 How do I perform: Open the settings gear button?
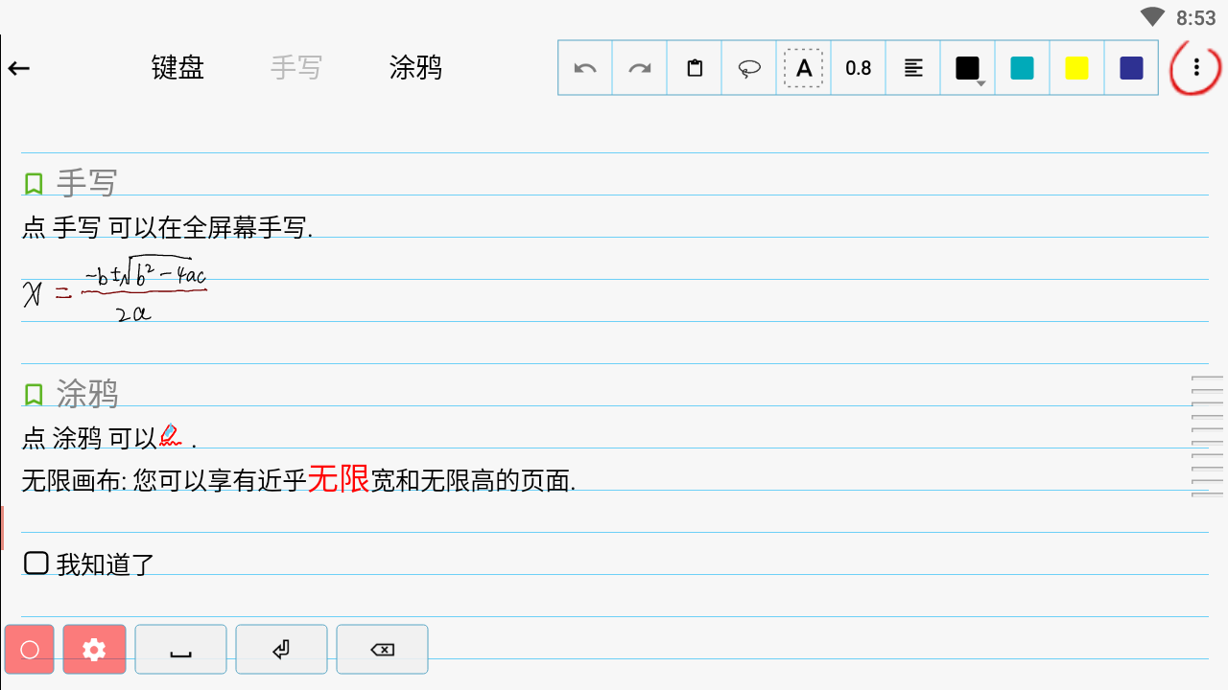[94, 650]
